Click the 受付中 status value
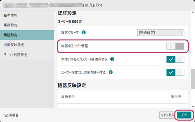 click(176, 96)
